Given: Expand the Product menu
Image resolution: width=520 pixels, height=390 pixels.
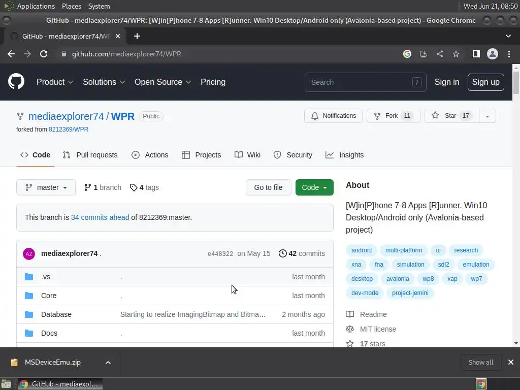Looking at the screenshot, I should (55, 82).
